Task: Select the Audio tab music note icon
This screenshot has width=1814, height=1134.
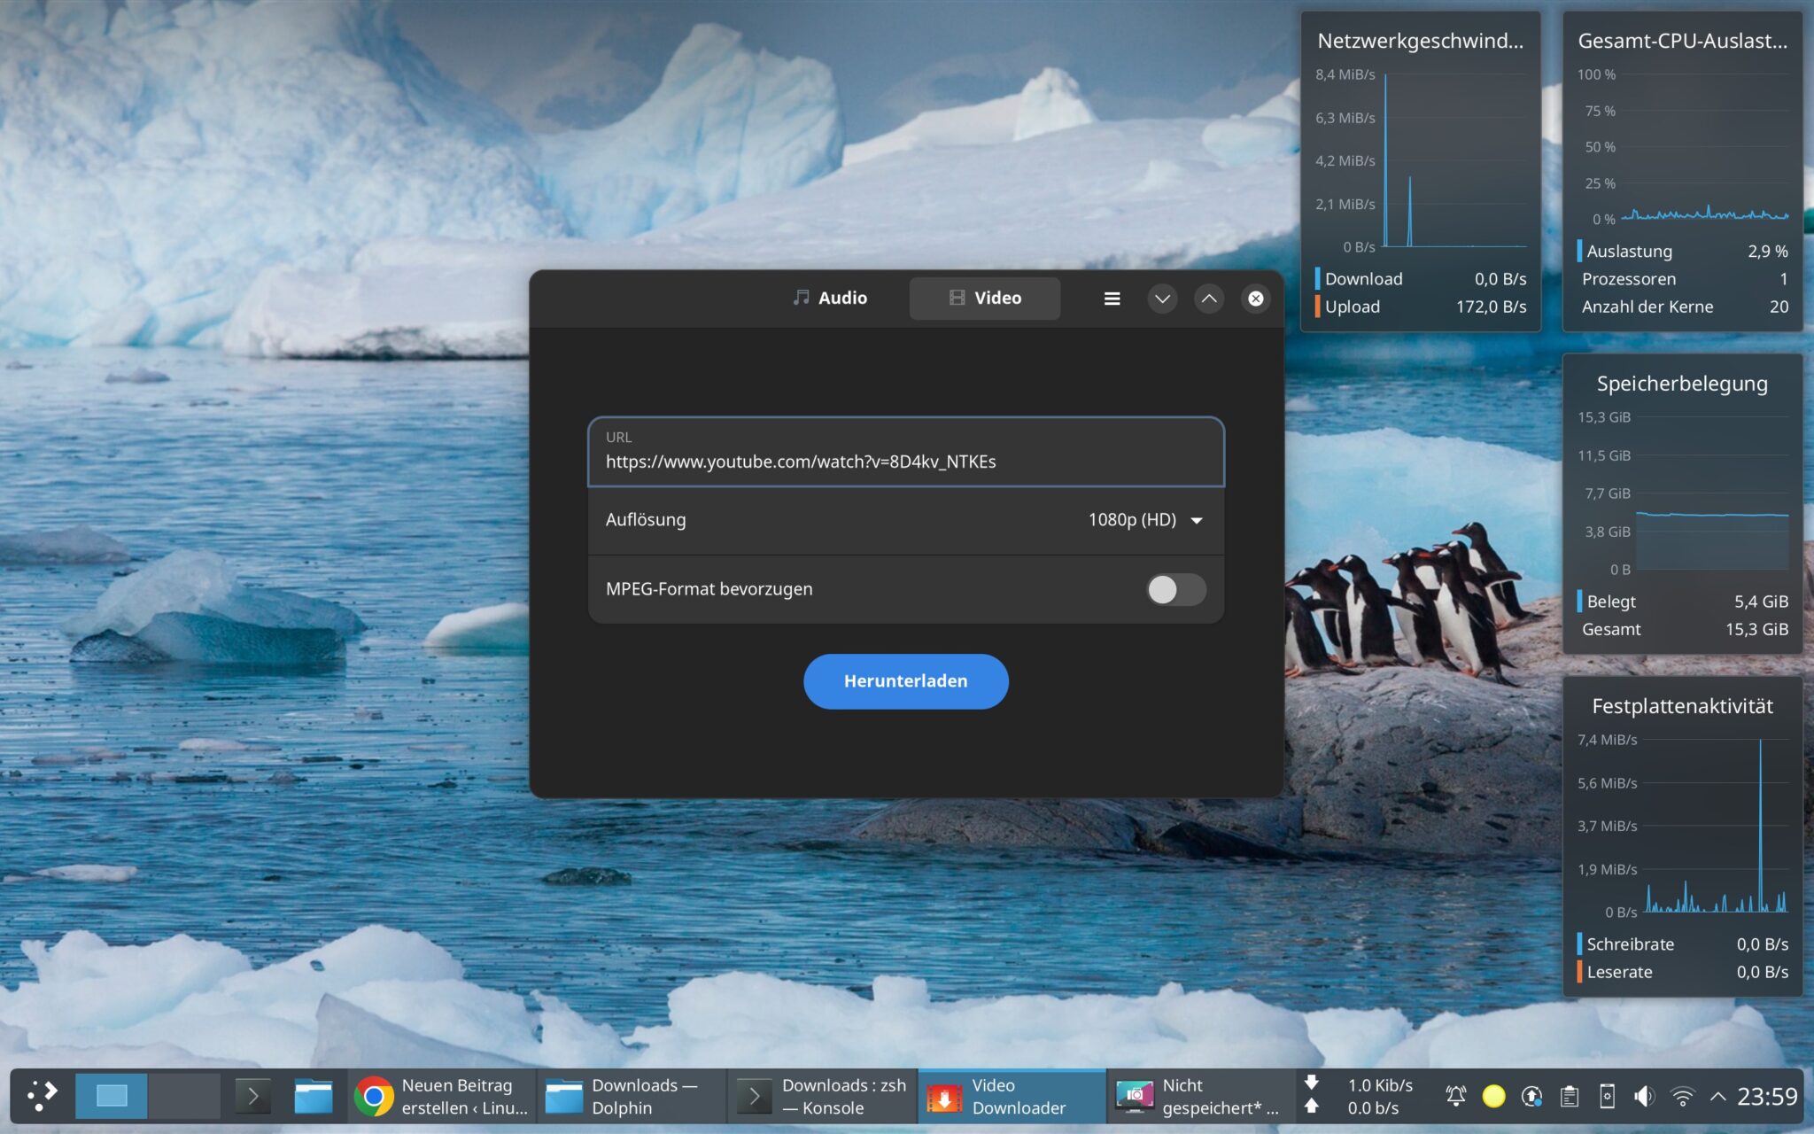Action: [801, 298]
